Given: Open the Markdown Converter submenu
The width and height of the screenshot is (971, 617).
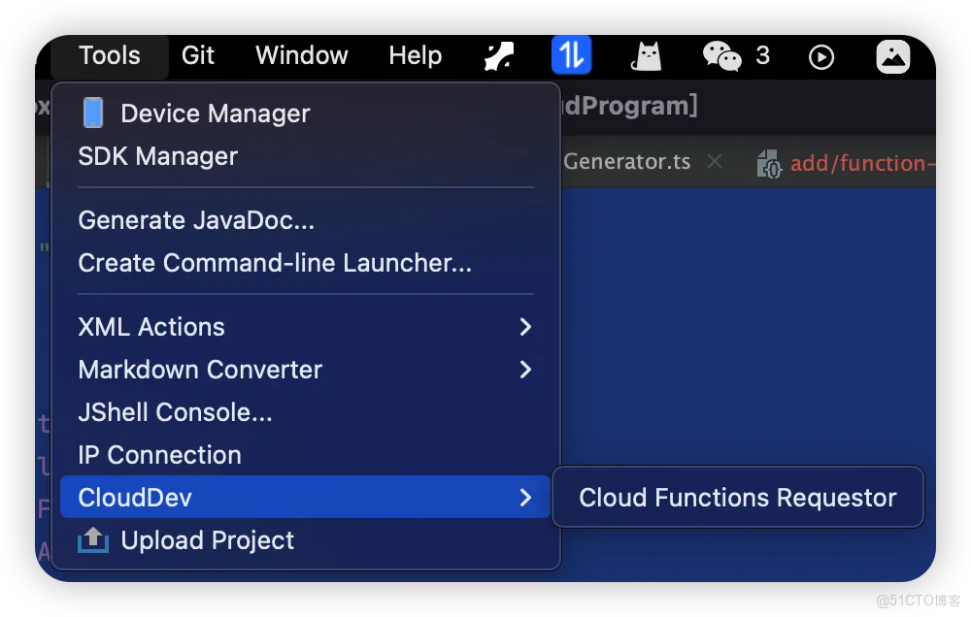Looking at the screenshot, I should [x=305, y=370].
